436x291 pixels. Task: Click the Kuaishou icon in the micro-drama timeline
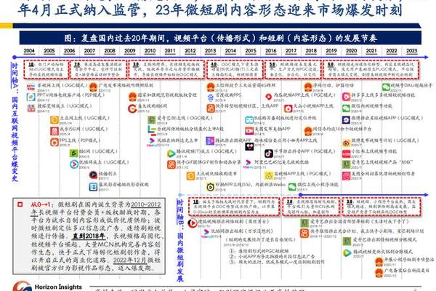(x=304, y=233)
